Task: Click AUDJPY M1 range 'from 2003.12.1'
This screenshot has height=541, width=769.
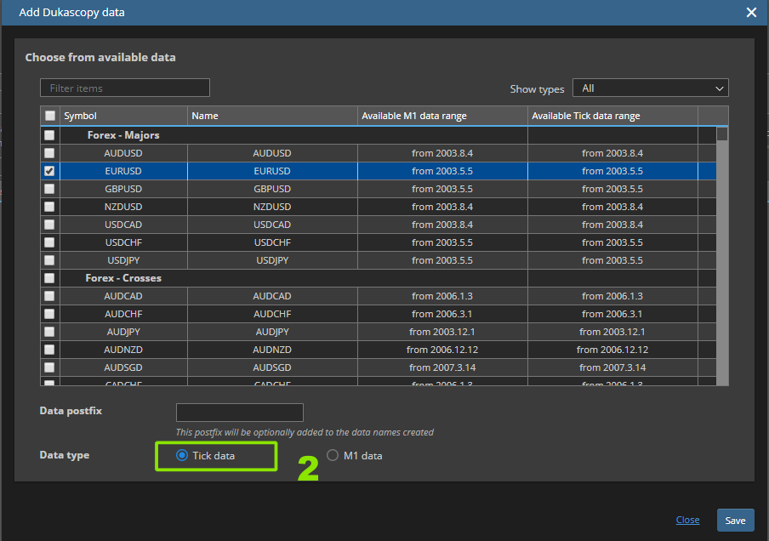Action: (x=442, y=332)
